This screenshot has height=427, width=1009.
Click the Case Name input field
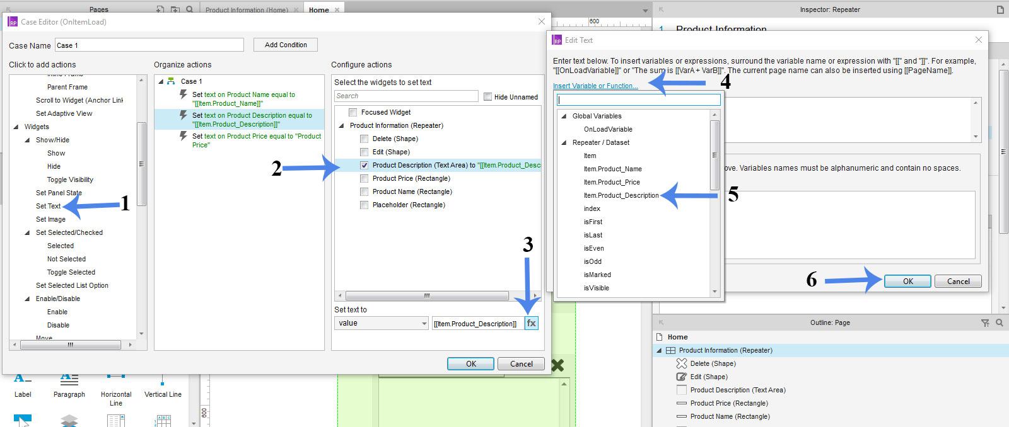click(x=149, y=45)
